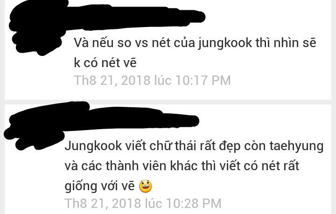
Task: Click the word 'Jungkook' starting second comment
Action: [93, 146]
